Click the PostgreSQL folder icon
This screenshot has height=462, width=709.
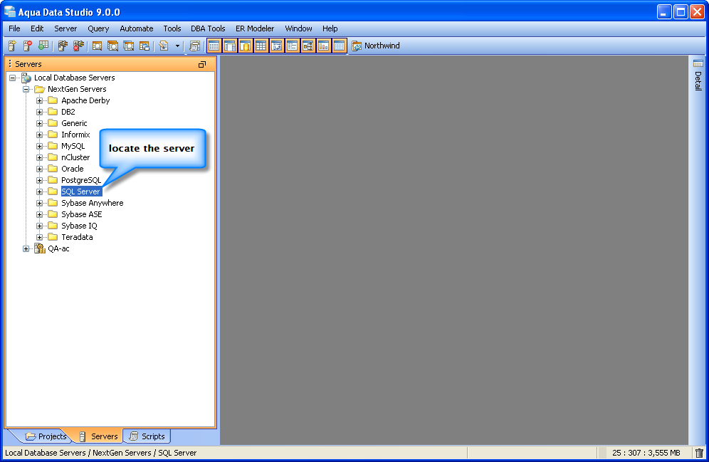coord(53,180)
